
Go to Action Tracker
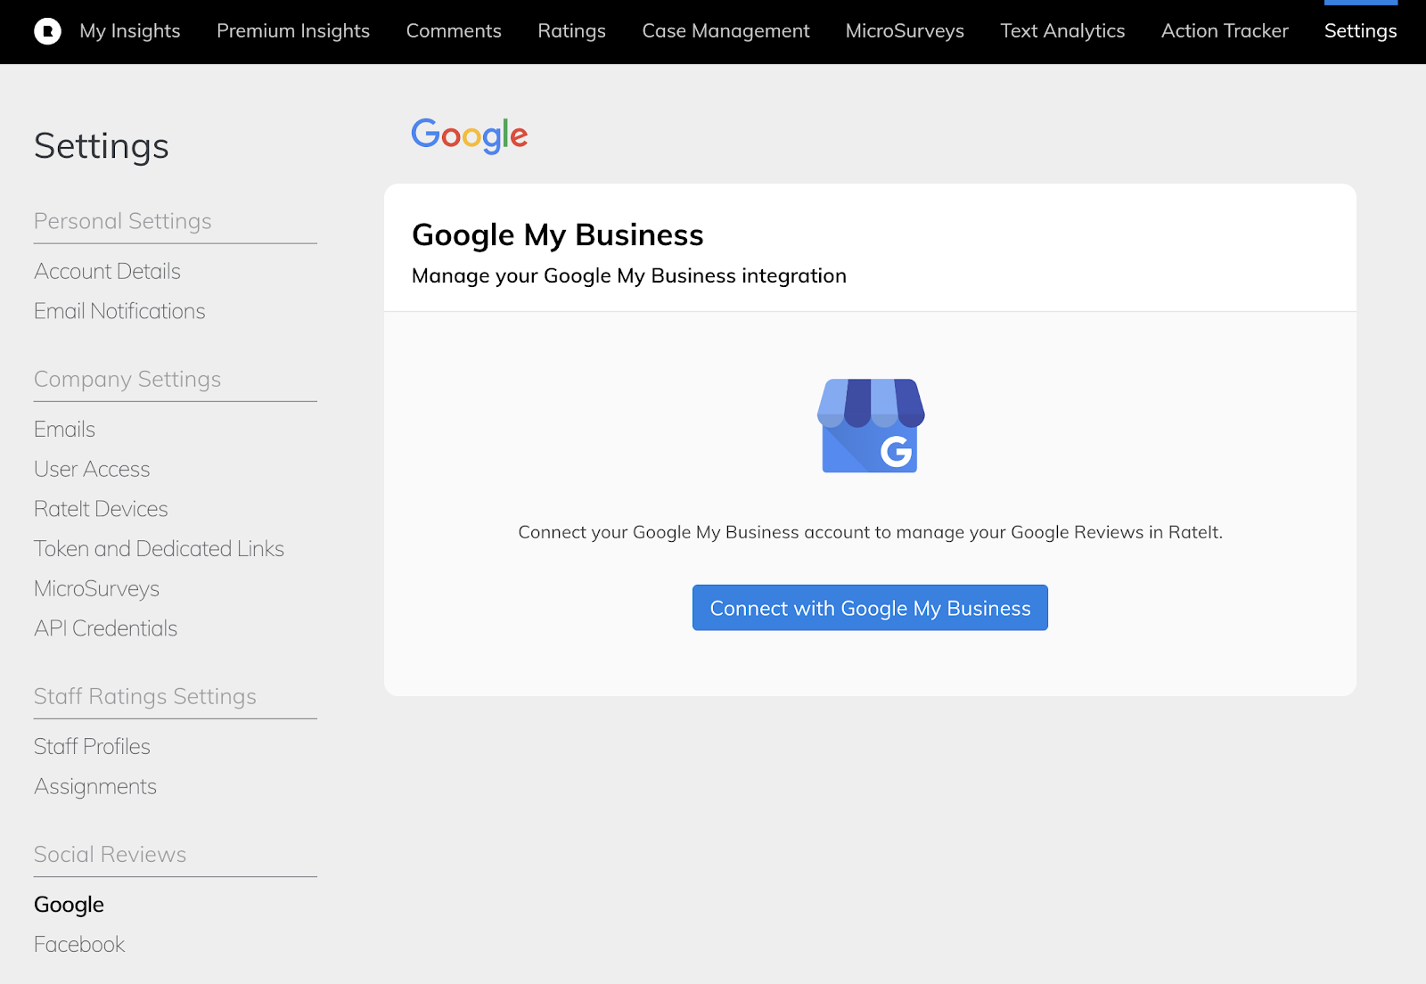click(1225, 31)
